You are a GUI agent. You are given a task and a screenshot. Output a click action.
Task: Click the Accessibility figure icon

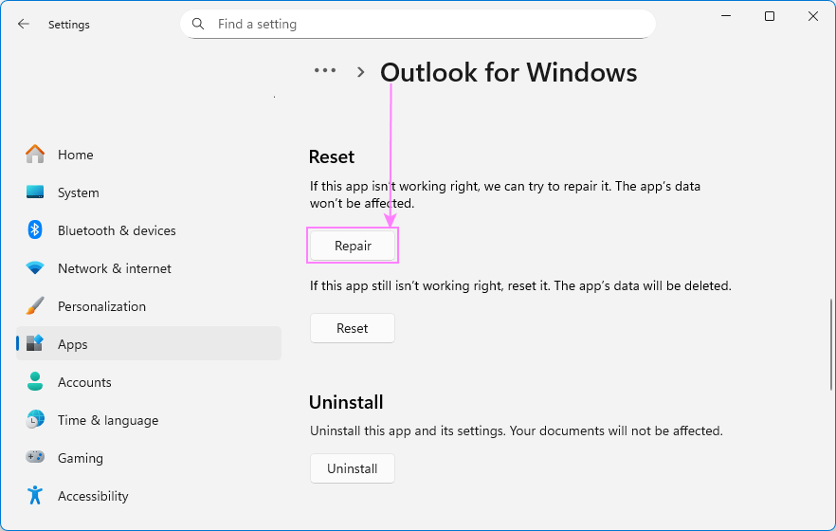tap(35, 495)
